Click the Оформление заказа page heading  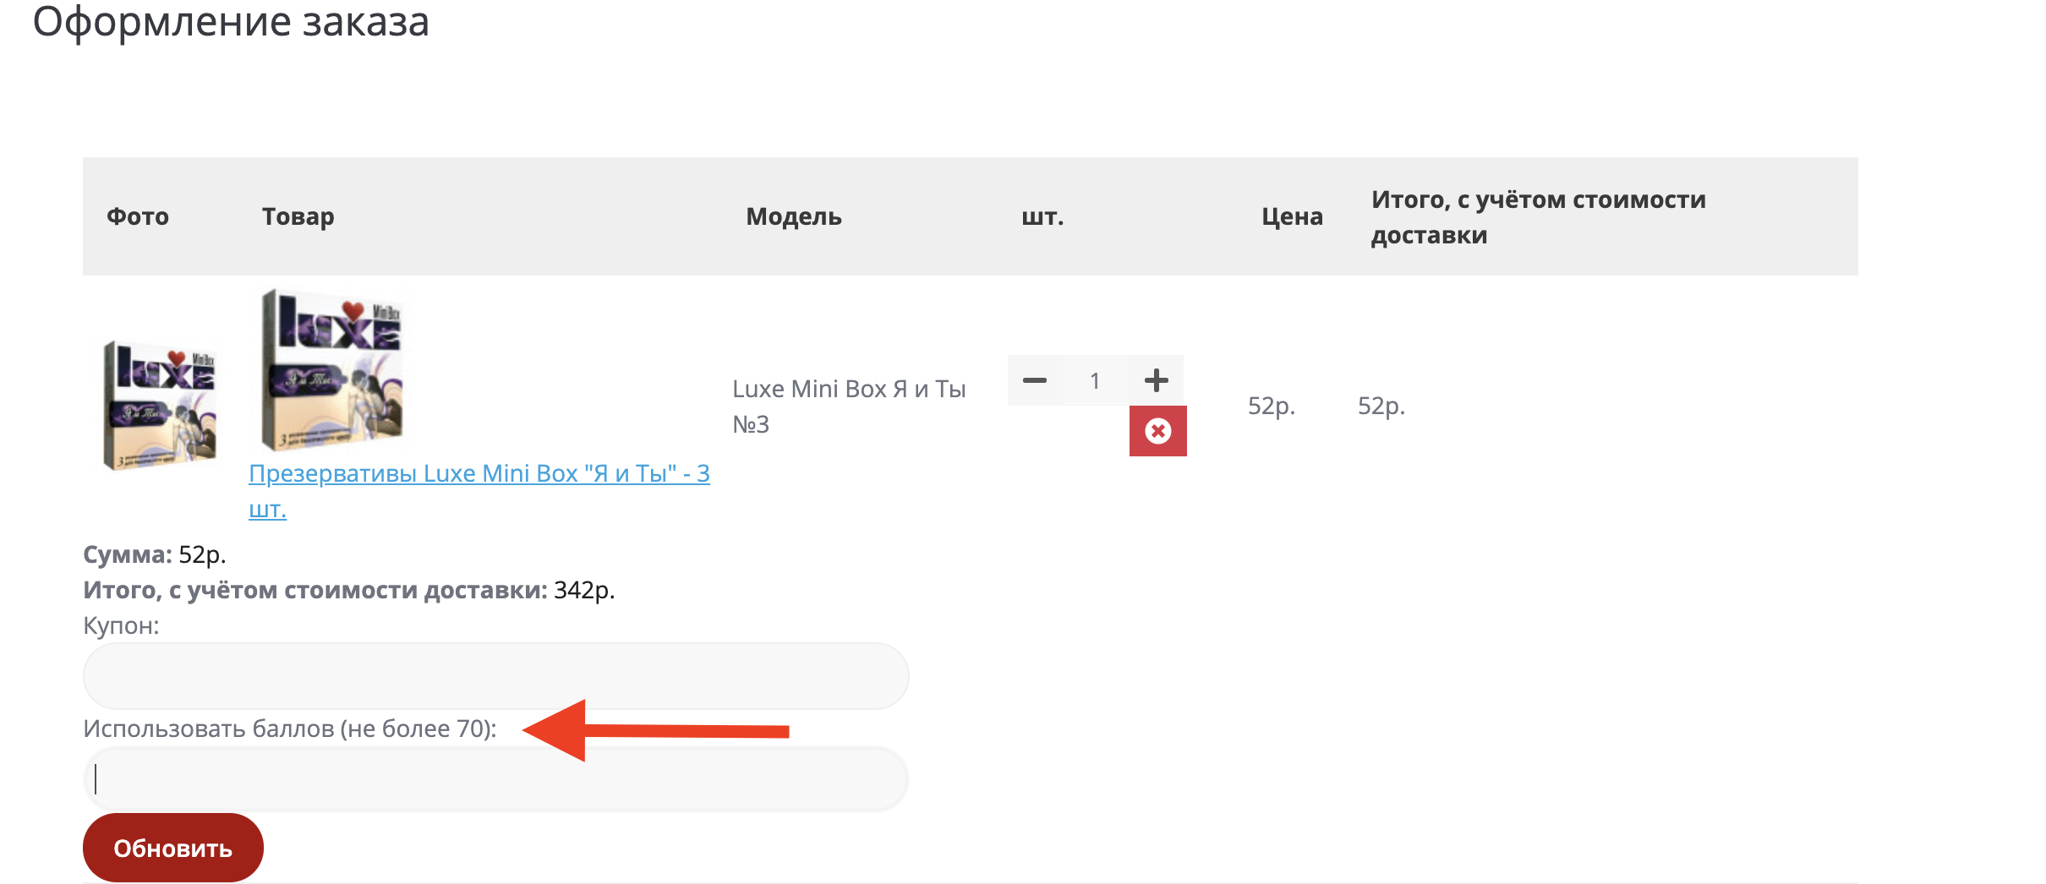click(231, 22)
